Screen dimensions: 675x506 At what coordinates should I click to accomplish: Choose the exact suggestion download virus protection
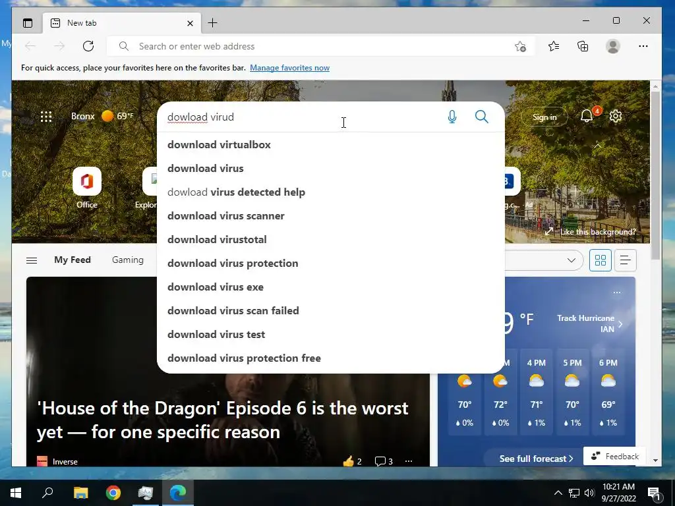pyautogui.click(x=331, y=263)
